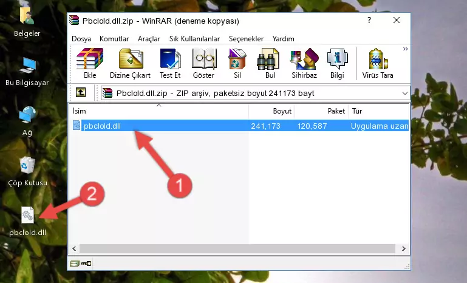Image resolution: width=467 pixels, height=283 pixels.
Task: Click the 120,587 packed size value
Action: click(x=312, y=126)
